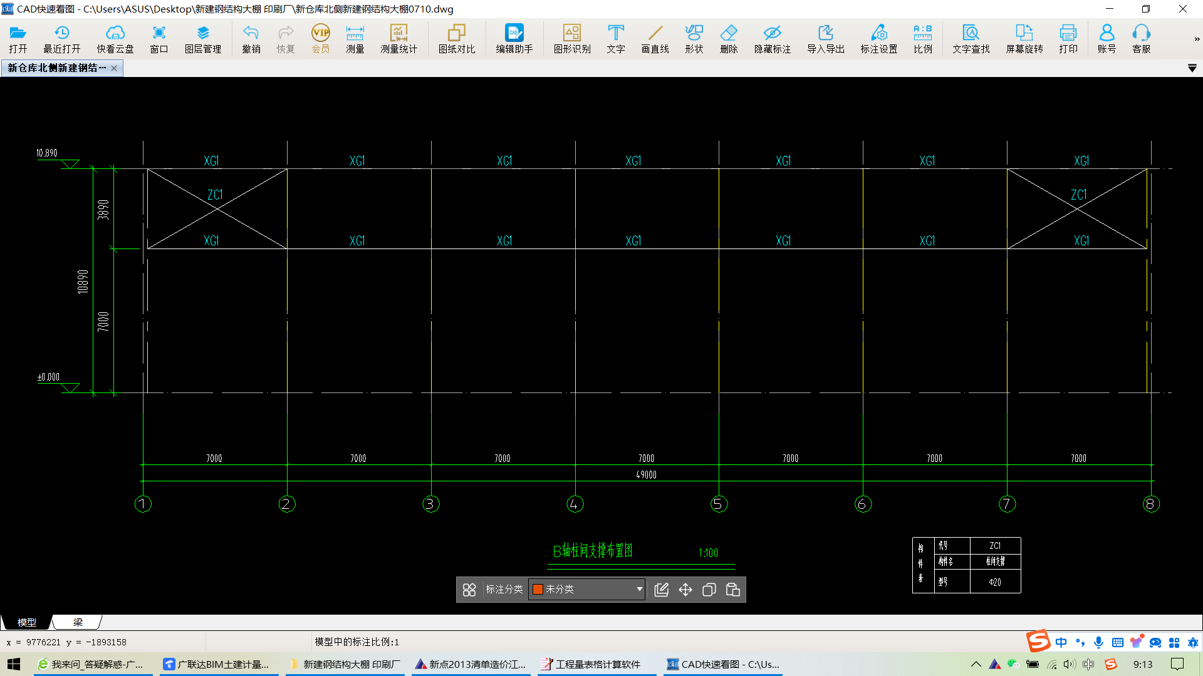The image size is (1203, 676).
Task: Click the 49000 total dimension text
Action: pyautogui.click(x=646, y=474)
